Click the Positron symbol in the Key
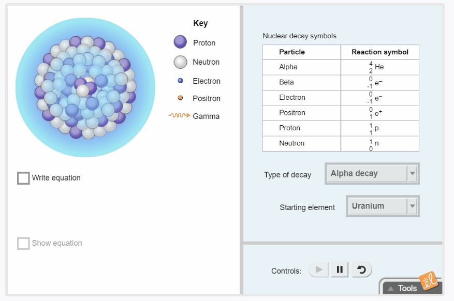Viewport: 454px width, 301px height. click(179, 98)
